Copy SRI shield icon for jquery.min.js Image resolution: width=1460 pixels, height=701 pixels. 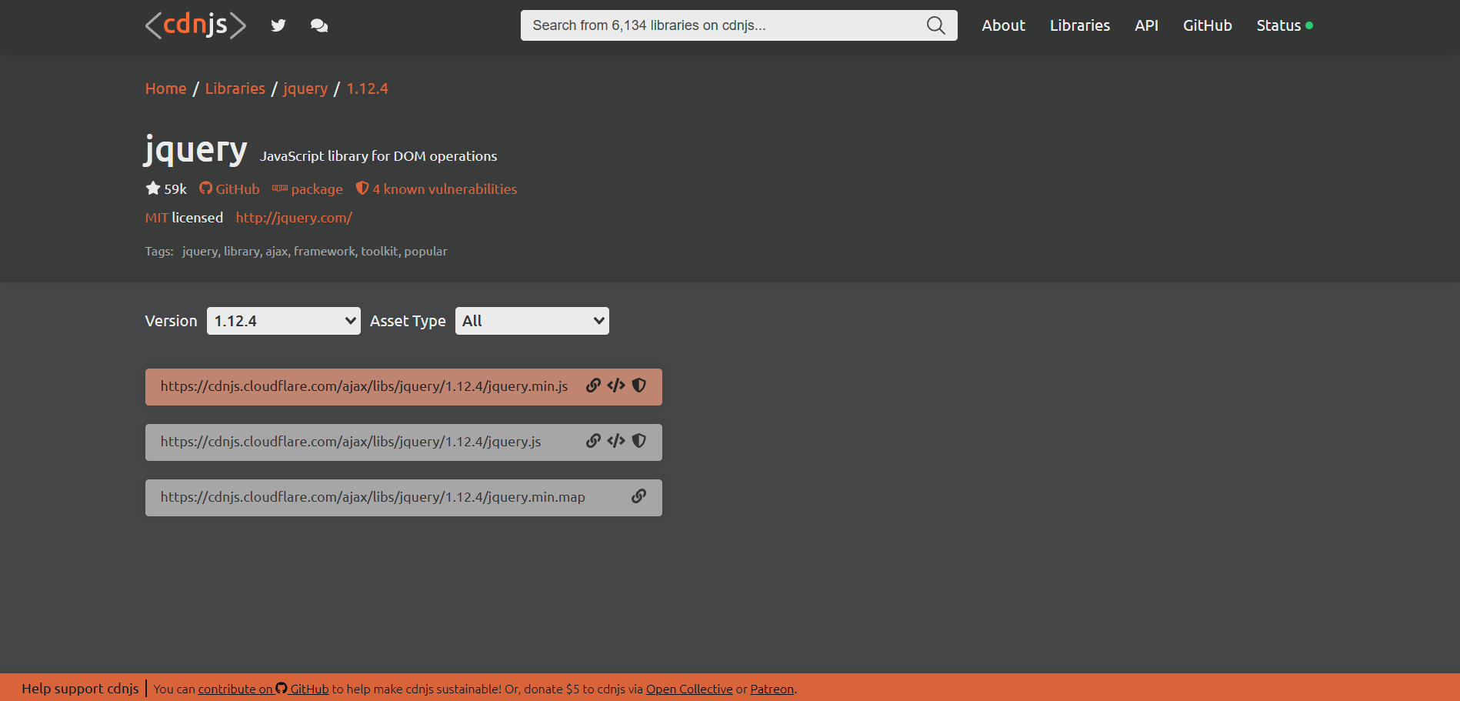[639, 386]
